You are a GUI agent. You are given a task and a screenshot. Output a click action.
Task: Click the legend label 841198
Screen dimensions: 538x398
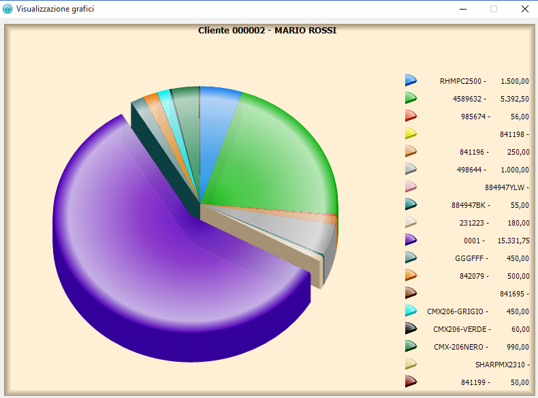coord(512,134)
